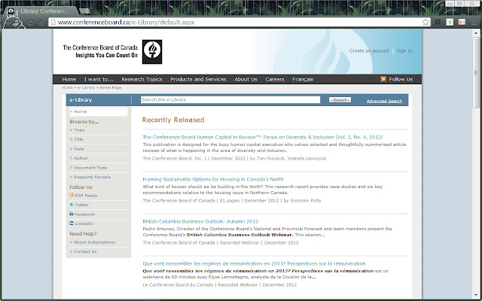482x301 pixels.
Task: Click the red extension icon in browser toolbar
Action: tap(462, 22)
